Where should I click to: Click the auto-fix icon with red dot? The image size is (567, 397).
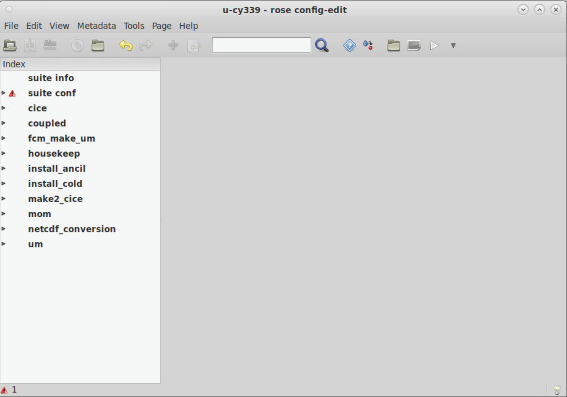[368, 45]
